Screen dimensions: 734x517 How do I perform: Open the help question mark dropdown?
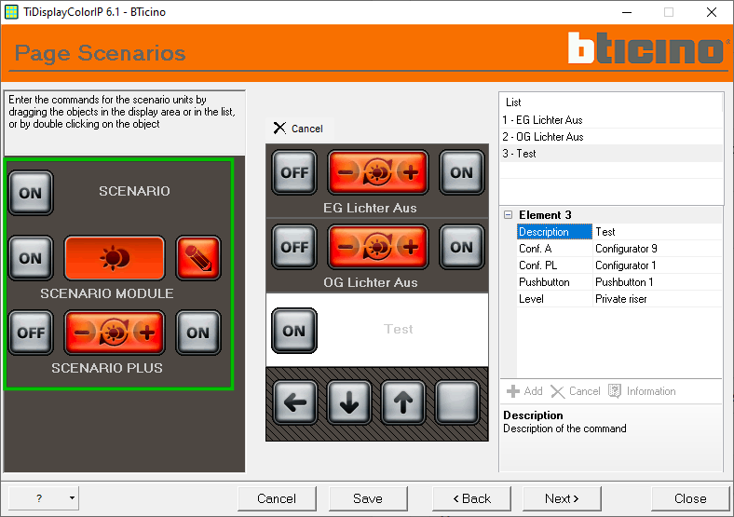pos(72,497)
